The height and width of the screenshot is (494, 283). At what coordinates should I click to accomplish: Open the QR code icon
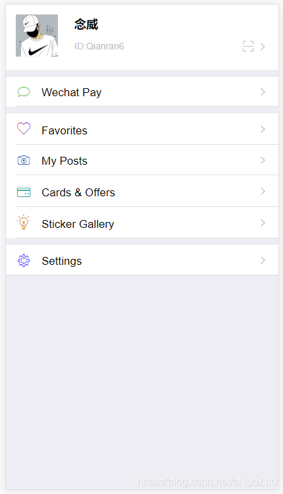click(x=248, y=46)
